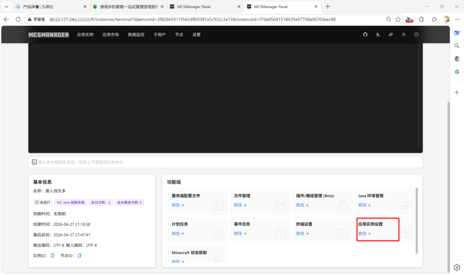Screen dimensions: 464x275
Task: Open the 节点 menu
Action: coord(179,34)
